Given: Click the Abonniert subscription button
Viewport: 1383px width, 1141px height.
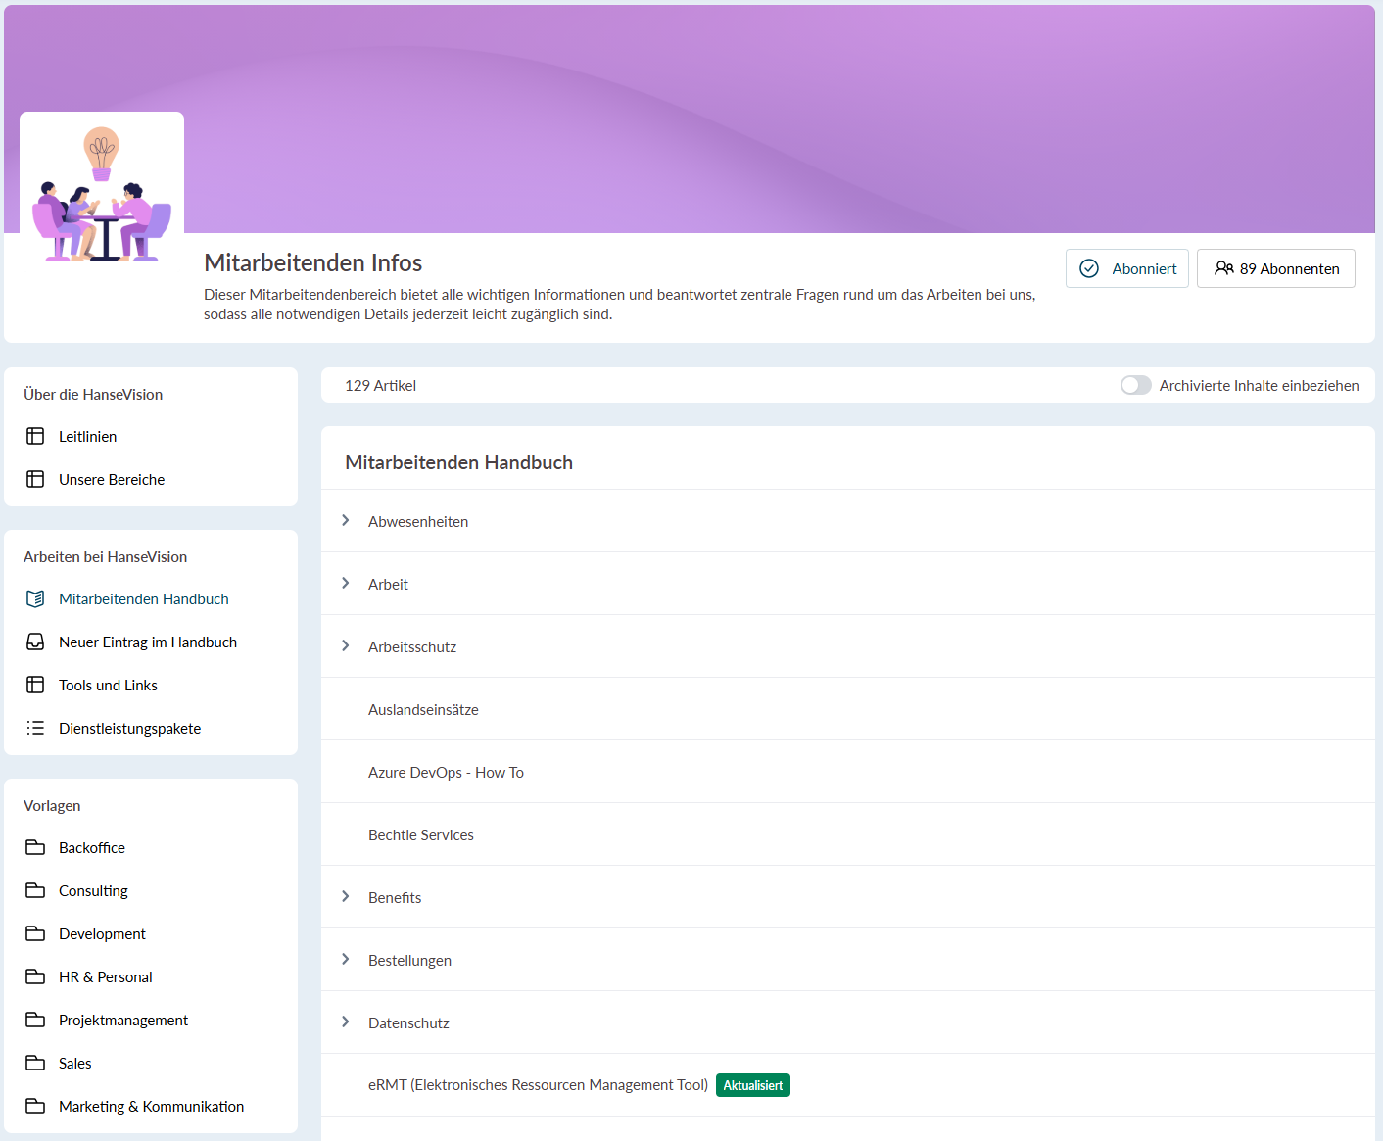Looking at the screenshot, I should pos(1127,268).
